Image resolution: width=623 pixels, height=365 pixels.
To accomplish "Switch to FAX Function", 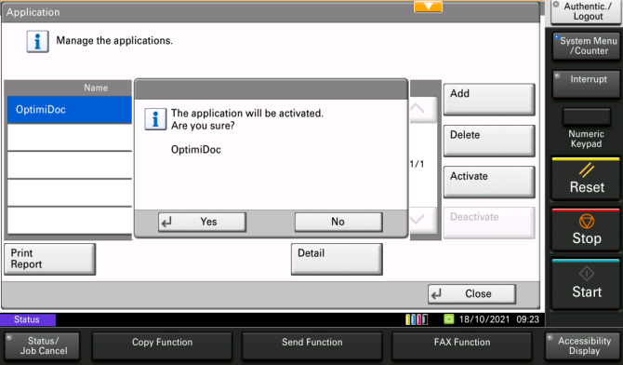I will pos(462,345).
